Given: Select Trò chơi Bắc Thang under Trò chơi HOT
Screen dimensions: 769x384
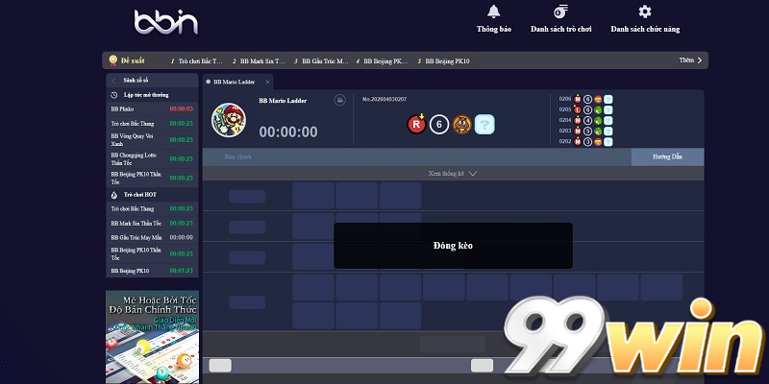Looking at the screenshot, I should [152, 208].
